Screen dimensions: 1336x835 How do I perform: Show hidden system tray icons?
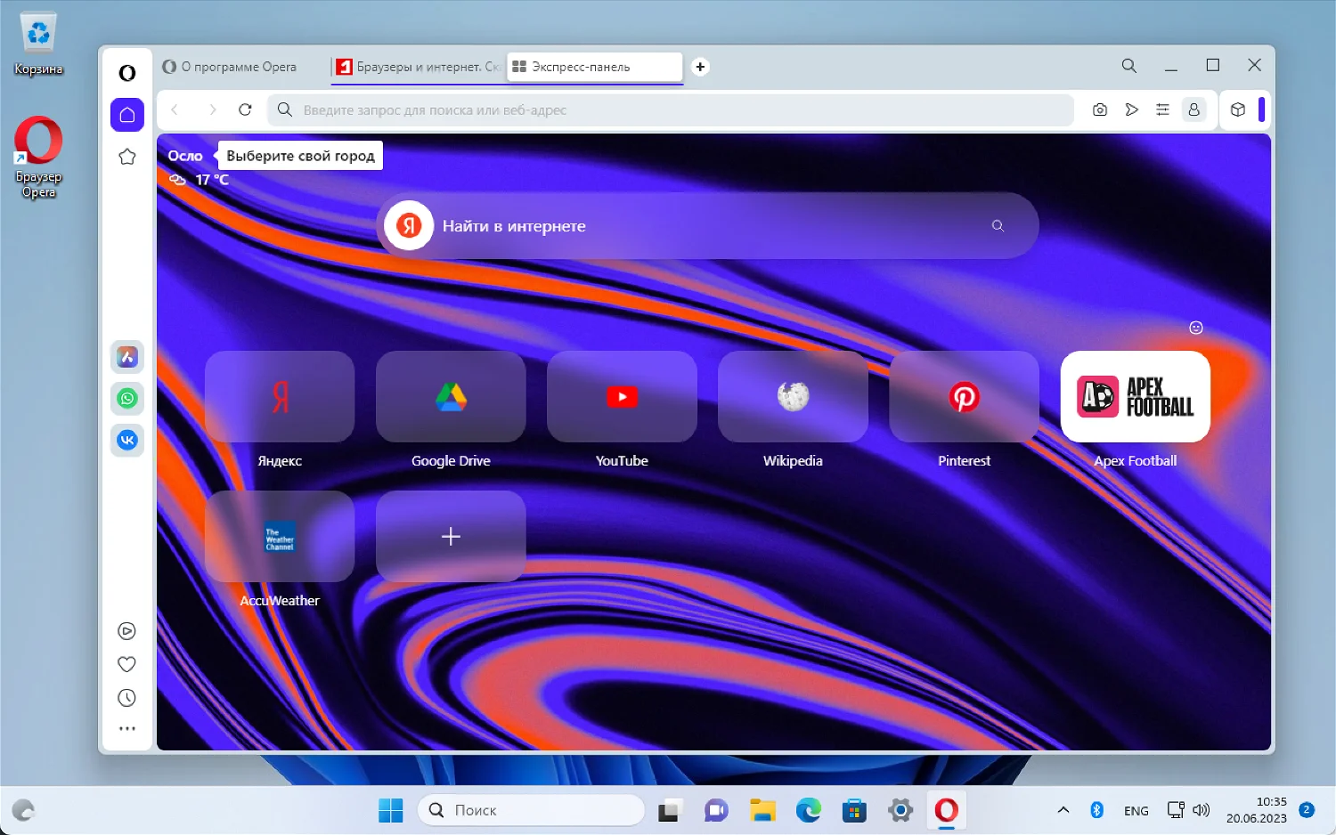coord(1063,810)
